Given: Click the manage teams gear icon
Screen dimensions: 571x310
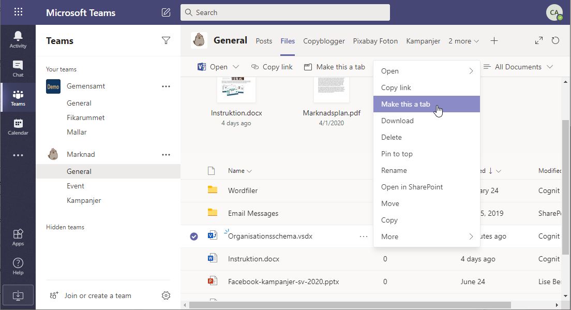Looking at the screenshot, I should point(166,296).
